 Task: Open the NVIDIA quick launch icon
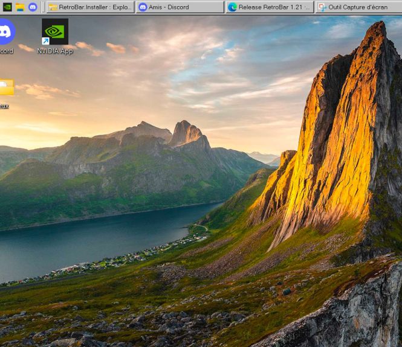[x=7, y=7]
